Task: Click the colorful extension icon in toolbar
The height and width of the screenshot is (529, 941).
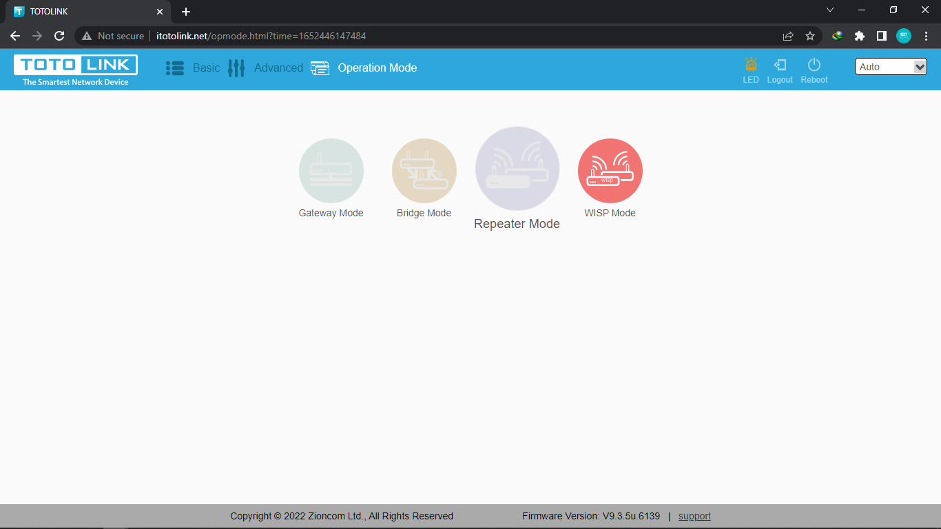Action: [x=838, y=36]
